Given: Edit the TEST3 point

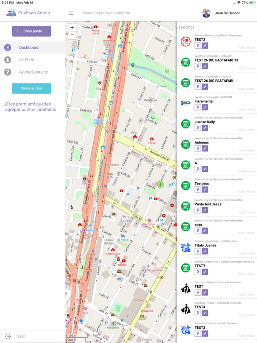Looking at the screenshot, I should (x=205, y=333).
